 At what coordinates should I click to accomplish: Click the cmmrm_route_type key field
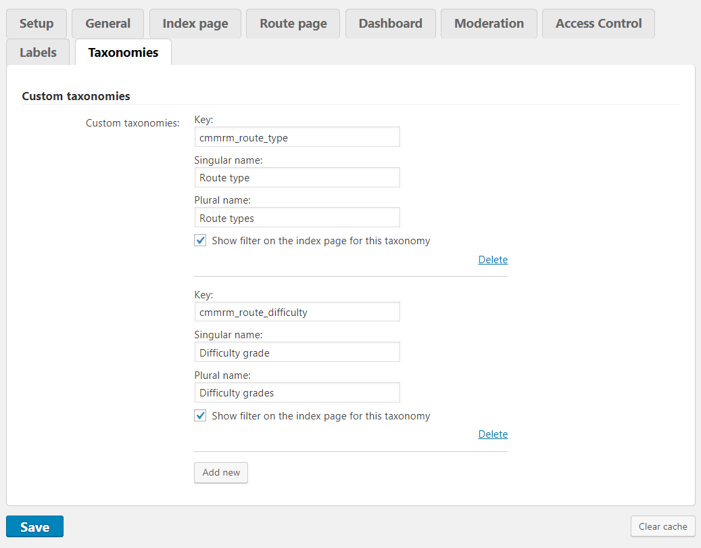[297, 137]
